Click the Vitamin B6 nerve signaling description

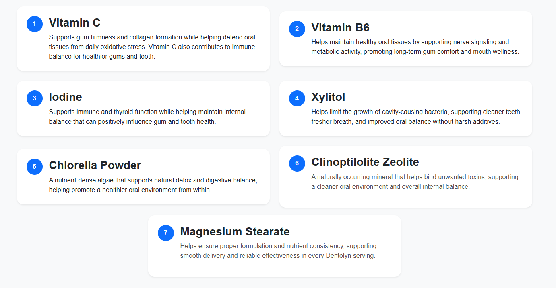pyautogui.click(x=415, y=47)
